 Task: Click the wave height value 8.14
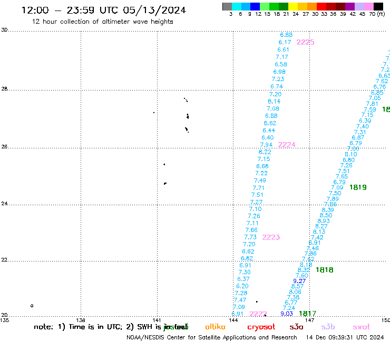pos(274,102)
